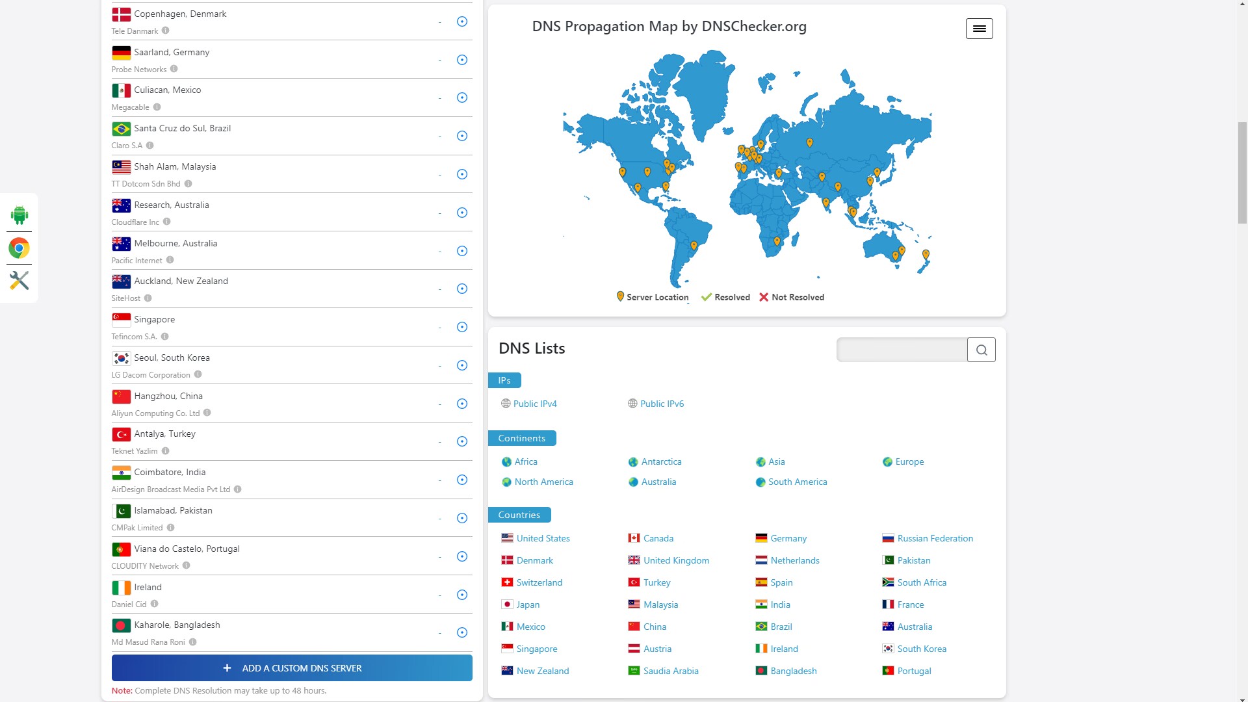The image size is (1248, 702).
Task: Show info for Aliyun Computing Co. Ltd
Action: pyautogui.click(x=207, y=413)
